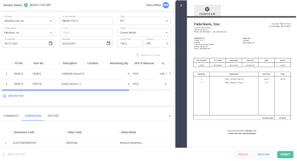The width and height of the screenshot is (297, 161).
Task: Click the Mary Miller user name
Action: tap(154, 5)
